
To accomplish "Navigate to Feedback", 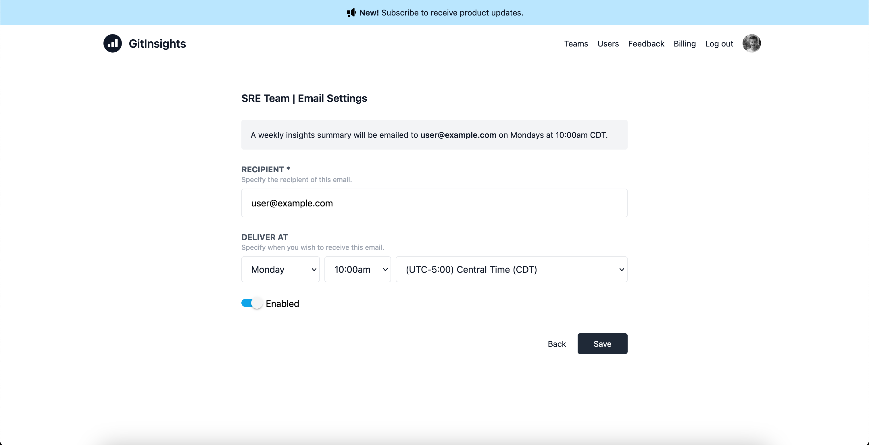I will pos(646,44).
